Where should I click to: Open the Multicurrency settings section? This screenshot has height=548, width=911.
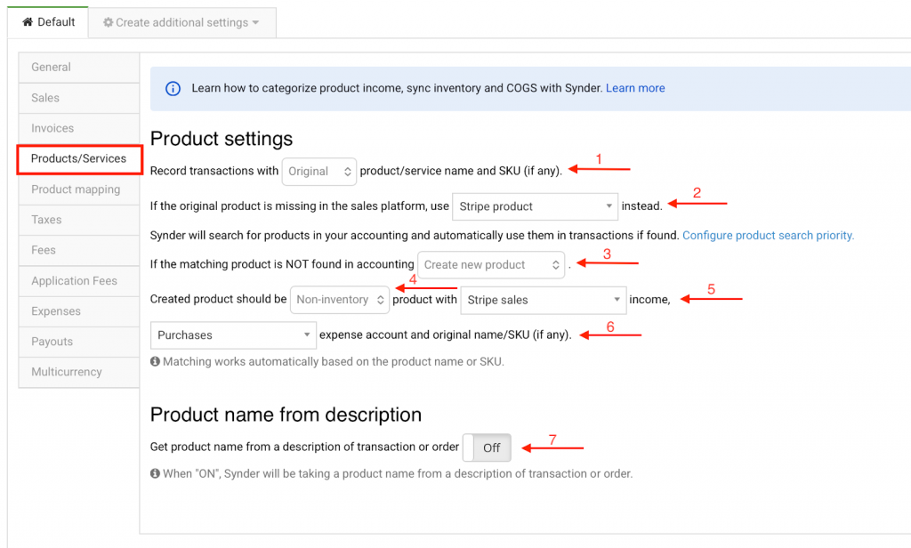point(67,372)
